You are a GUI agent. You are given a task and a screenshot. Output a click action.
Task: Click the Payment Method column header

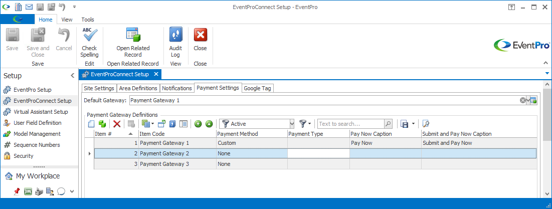(252, 134)
